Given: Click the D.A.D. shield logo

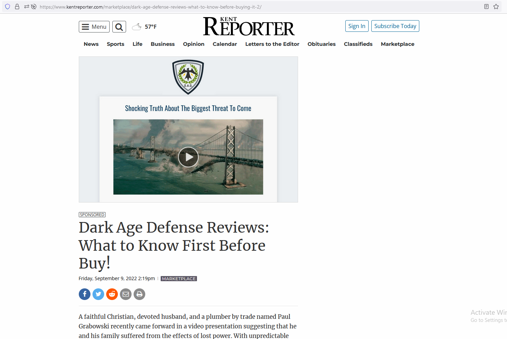Looking at the screenshot, I should tap(188, 77).
